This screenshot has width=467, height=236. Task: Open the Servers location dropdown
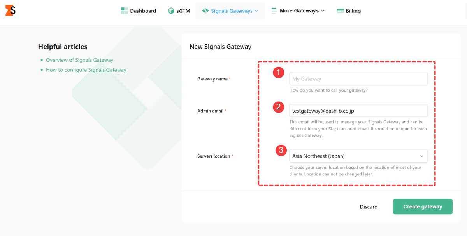click(x=358, y=156)
